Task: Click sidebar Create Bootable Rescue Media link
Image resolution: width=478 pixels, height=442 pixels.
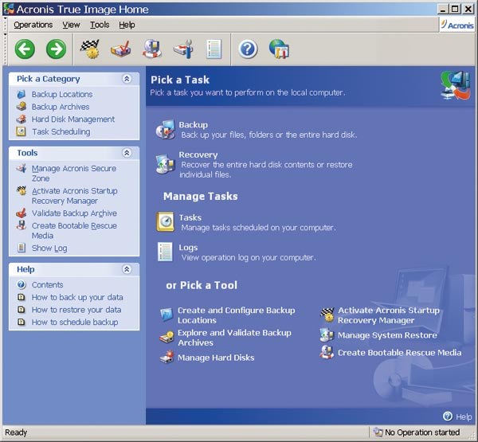Action: tap(74, 230)
